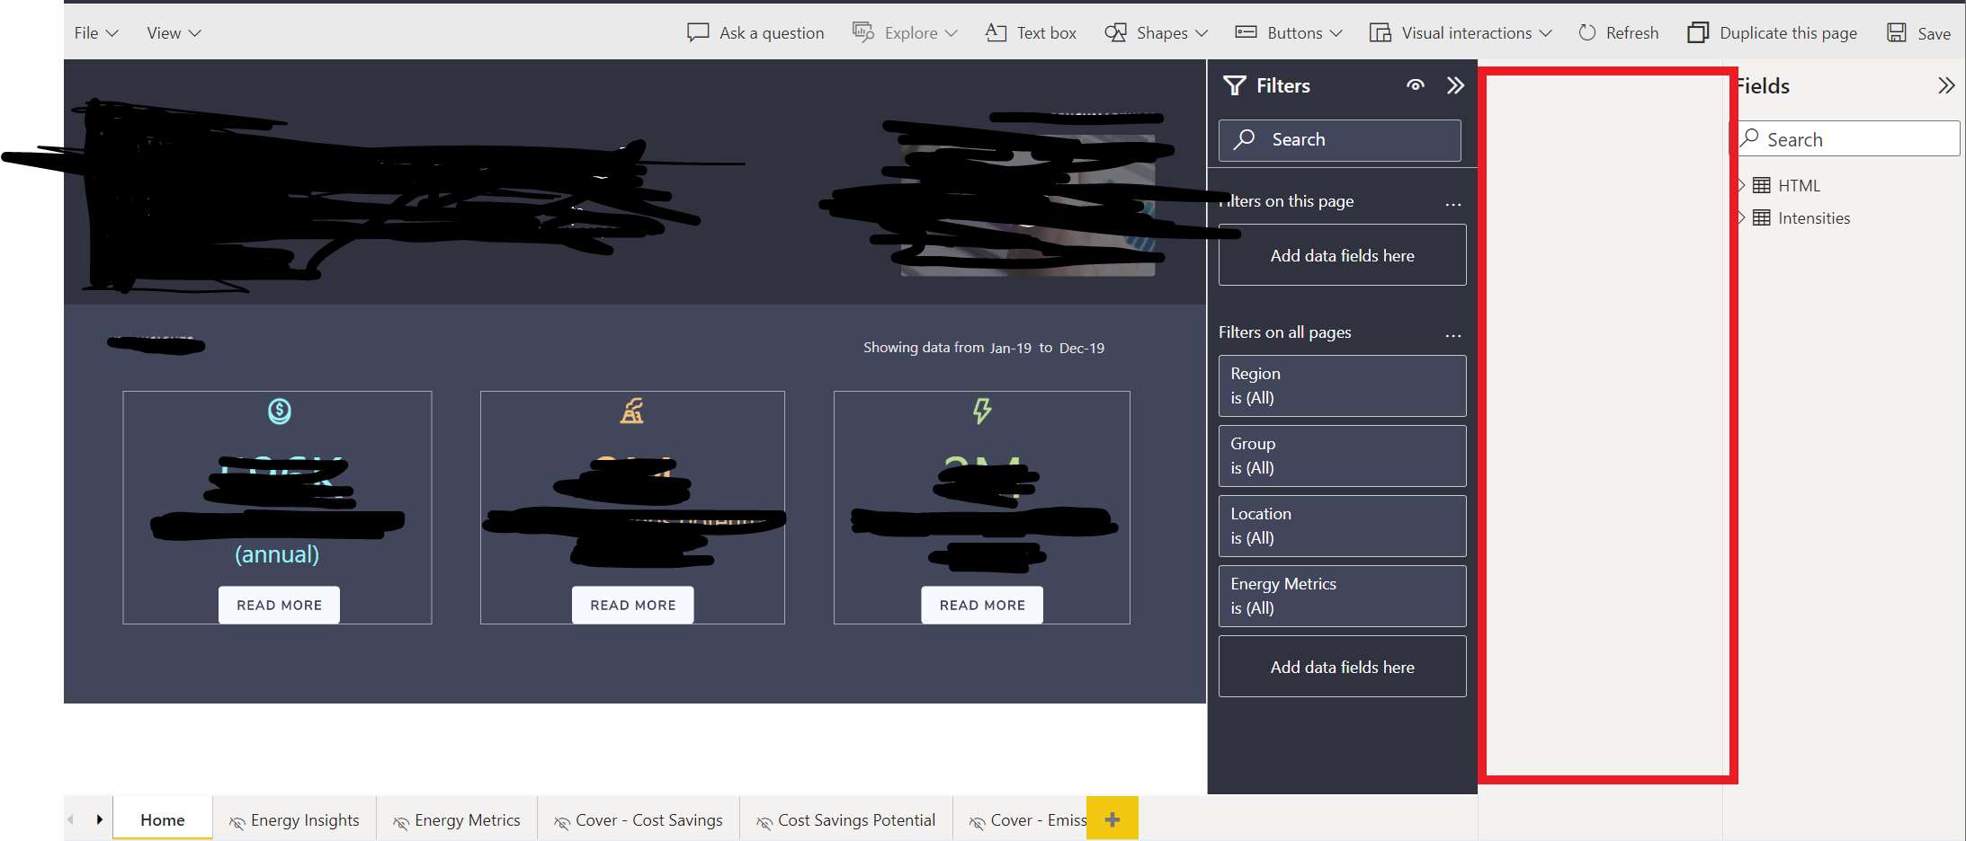Open the Cover - Cost Savings tab

[639, 820]
